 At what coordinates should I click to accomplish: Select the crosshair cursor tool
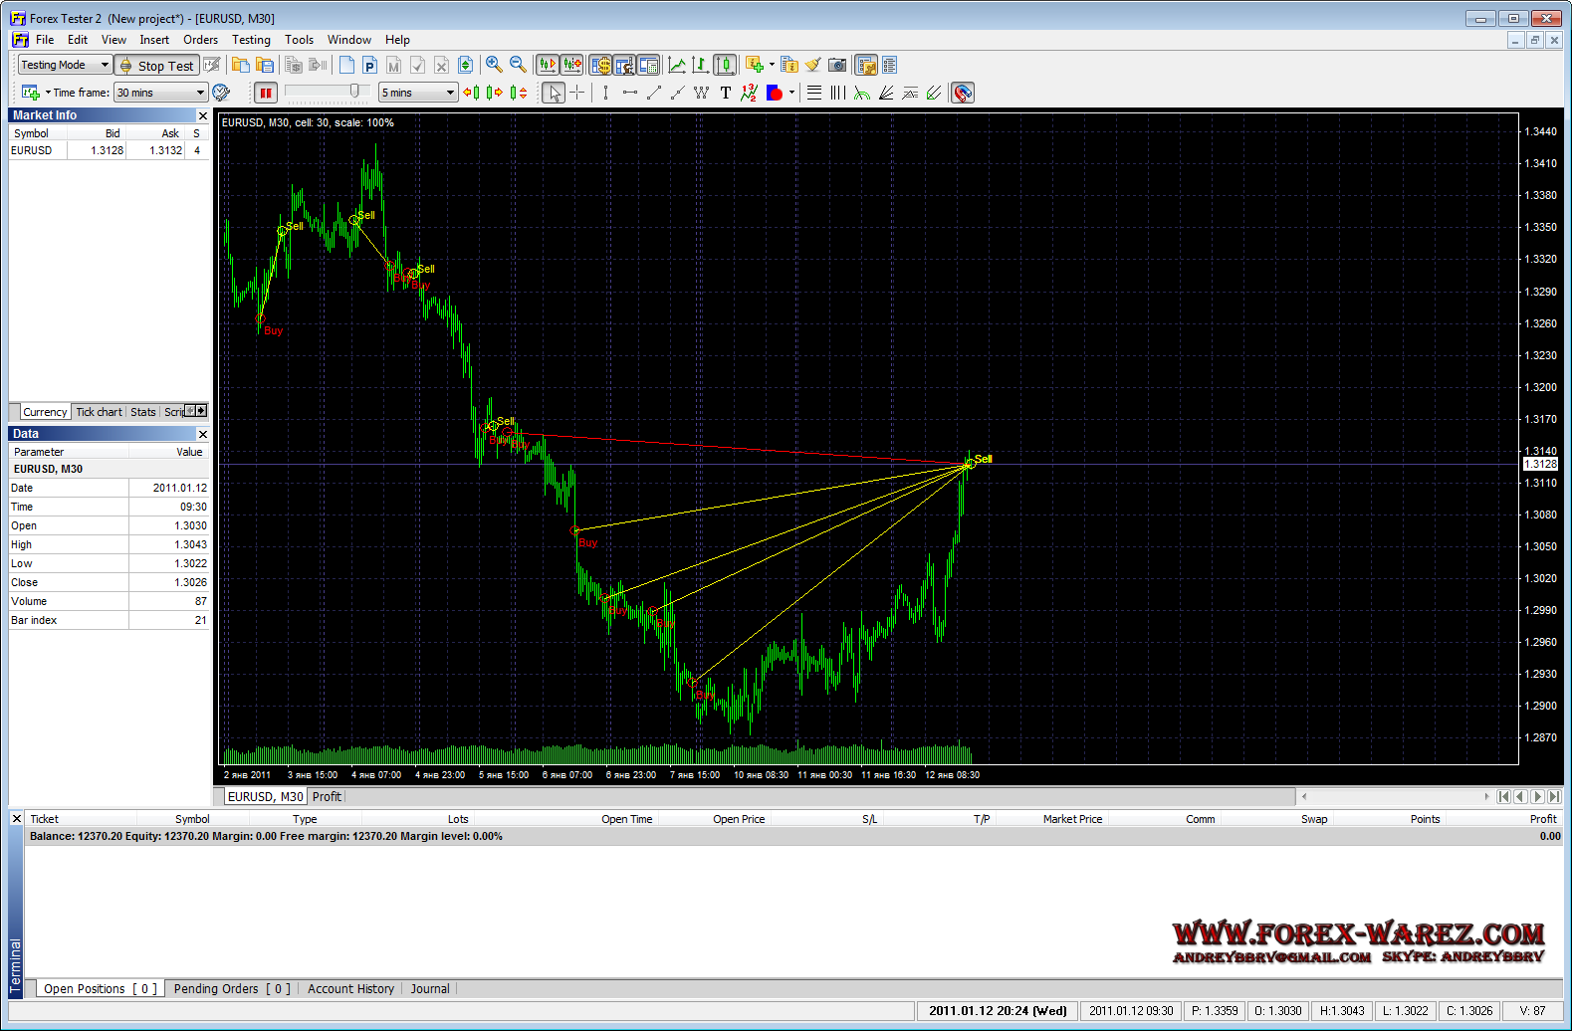[577, 93]
